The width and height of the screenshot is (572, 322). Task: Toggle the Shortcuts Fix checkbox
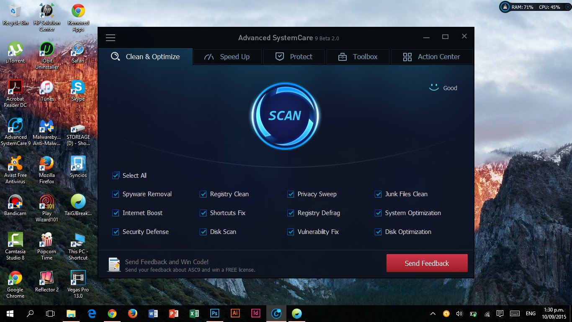coord(204,213)
